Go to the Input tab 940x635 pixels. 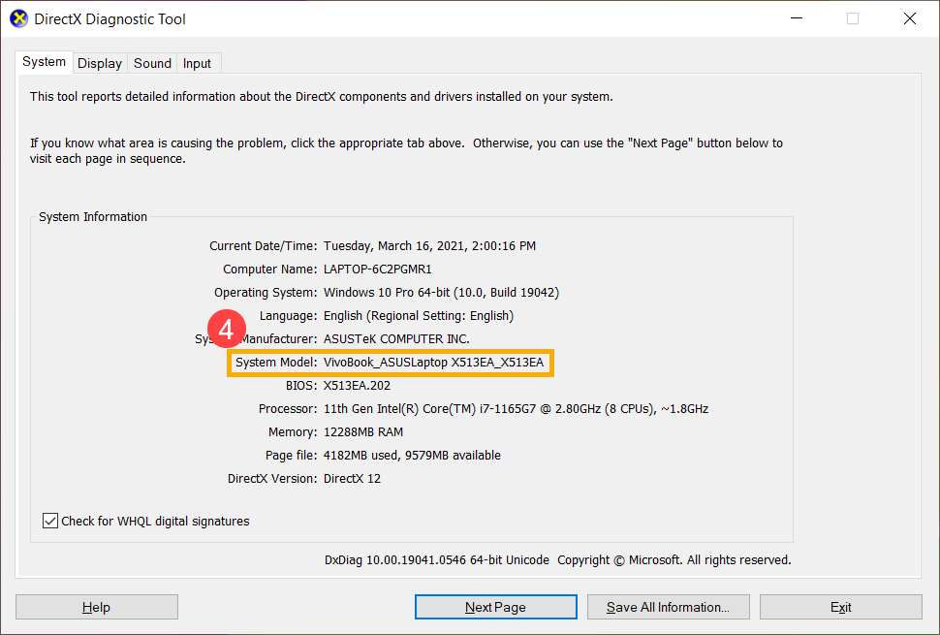(x=197, y=63)
